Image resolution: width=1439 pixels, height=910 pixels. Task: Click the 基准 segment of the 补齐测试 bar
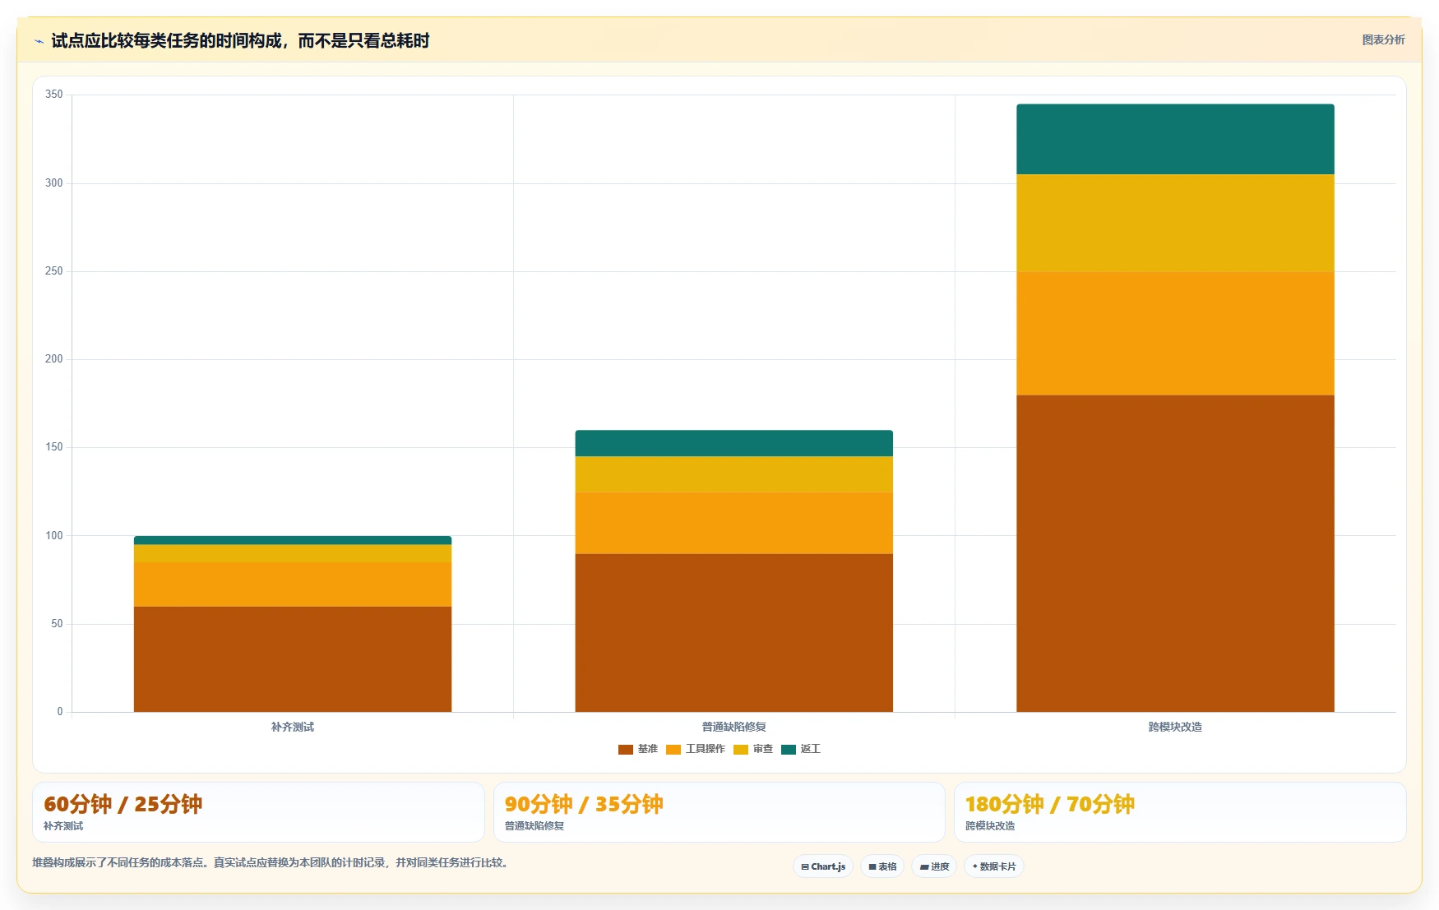pyautogui.click(x=293, y=659)
